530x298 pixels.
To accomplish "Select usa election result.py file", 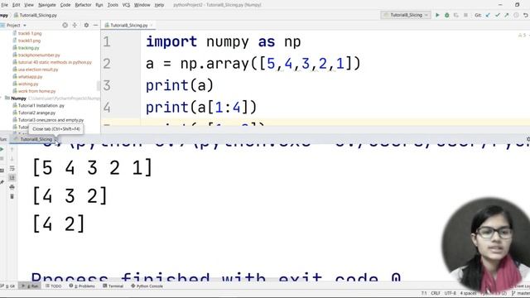I will [36, 70].
